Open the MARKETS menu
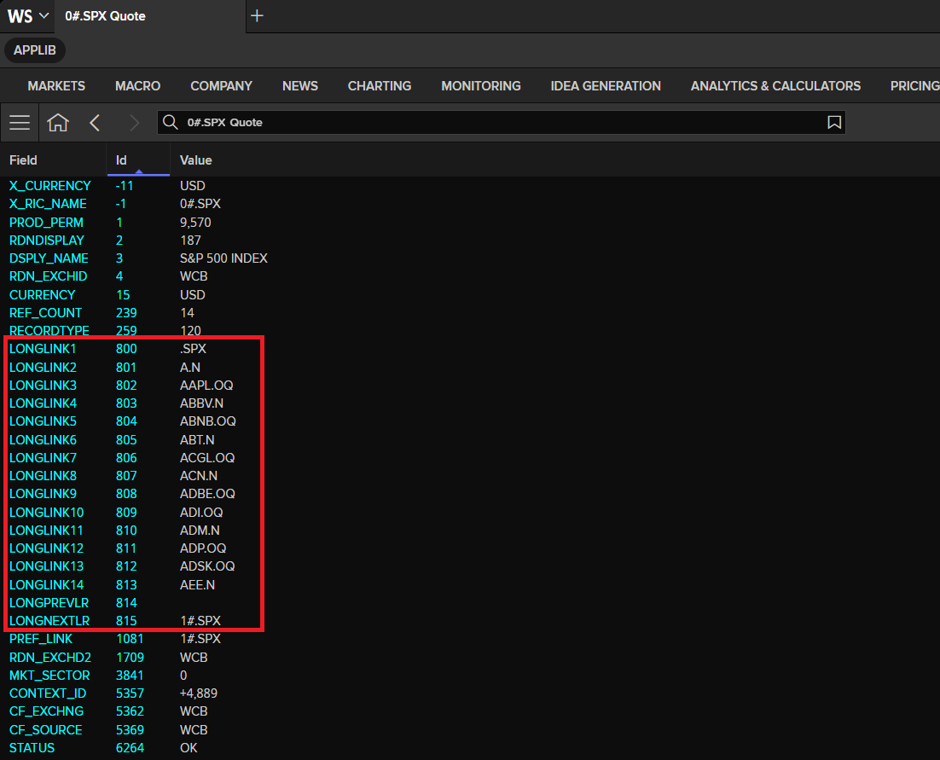Image resolution: width=940 pixels, height=760 pixels. point(56,85)
